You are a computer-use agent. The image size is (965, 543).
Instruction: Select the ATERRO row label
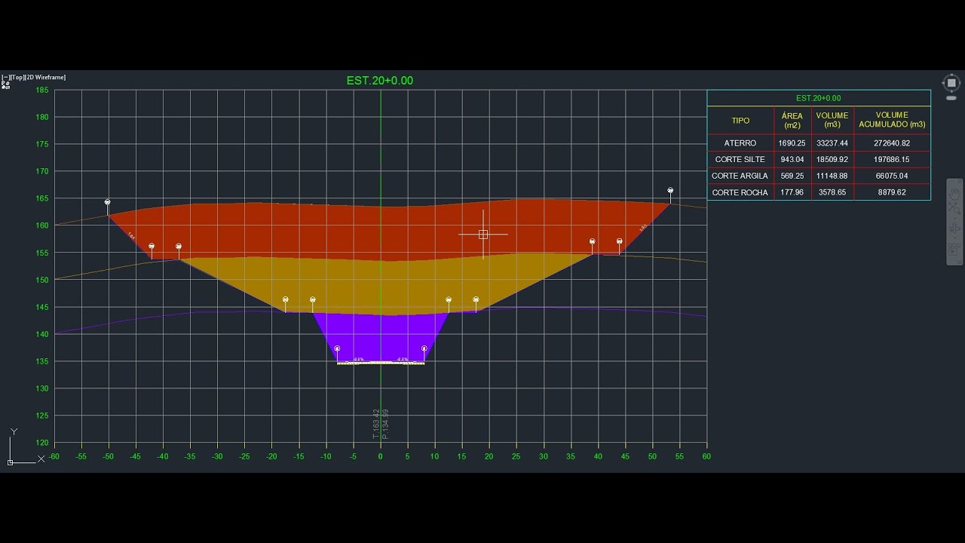point(740,143)
